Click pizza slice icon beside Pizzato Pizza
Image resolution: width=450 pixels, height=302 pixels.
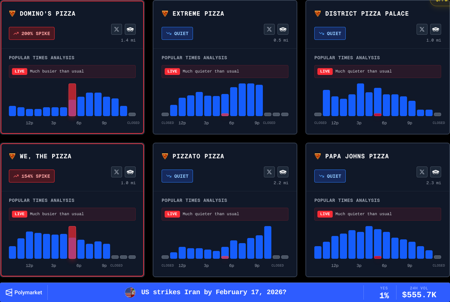coord(165,156)
